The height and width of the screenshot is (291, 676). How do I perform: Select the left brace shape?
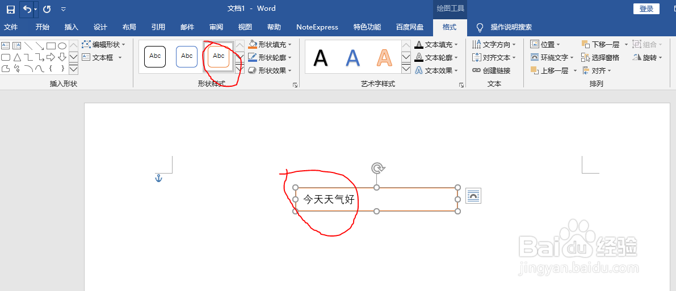[51, 68]
